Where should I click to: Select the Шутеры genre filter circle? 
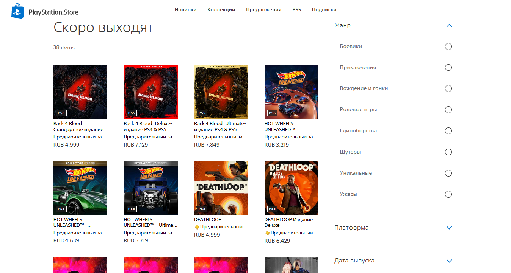448,152
